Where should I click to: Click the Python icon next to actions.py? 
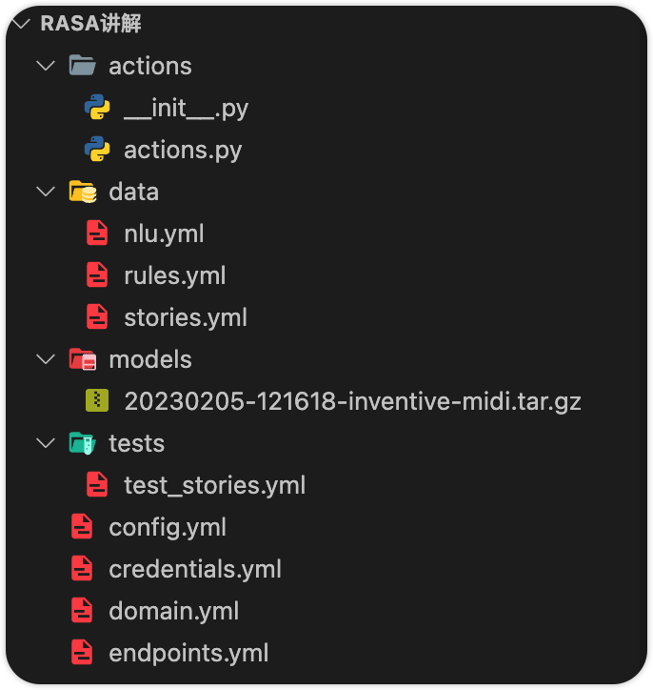pos(97,150)
